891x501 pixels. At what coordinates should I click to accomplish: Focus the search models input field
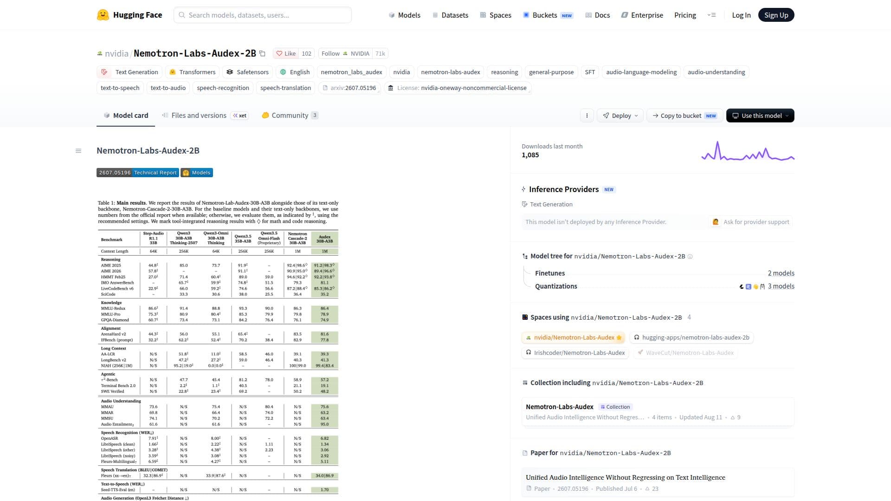tap(263, 15)
